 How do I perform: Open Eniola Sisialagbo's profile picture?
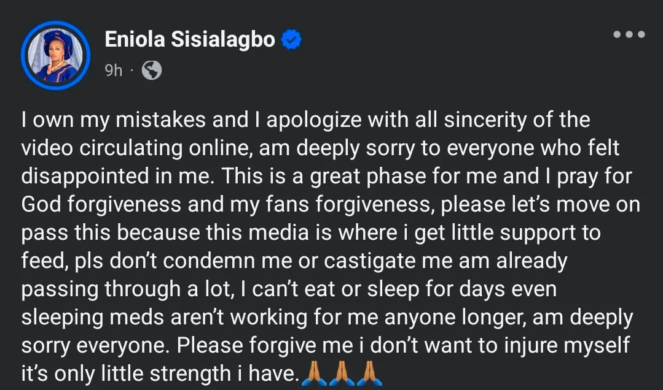[55, 56]
